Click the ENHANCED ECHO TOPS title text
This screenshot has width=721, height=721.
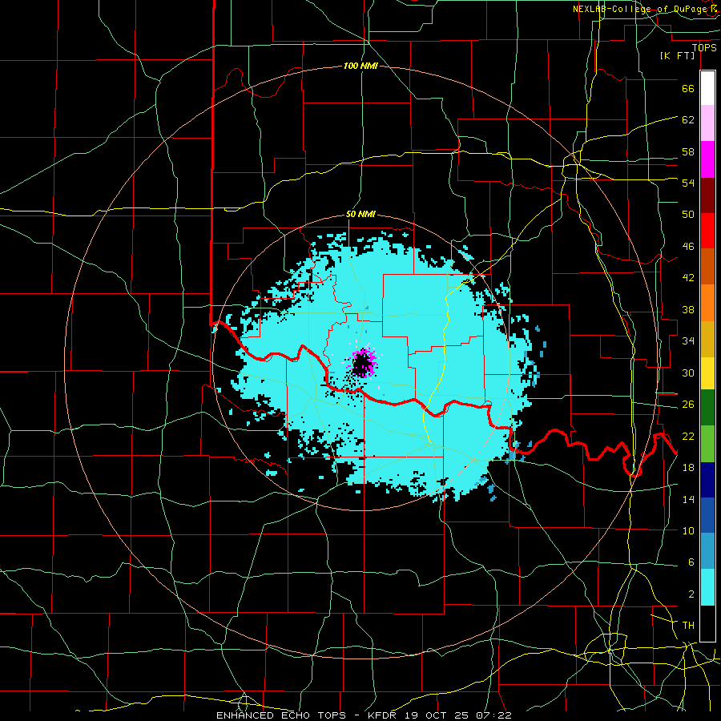coord(281,715)
